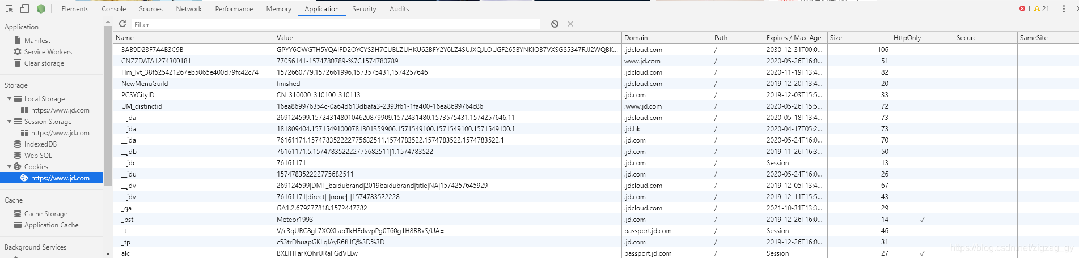
Task: Sort cookies by the Name column header
Action: (x=193, y=38)
